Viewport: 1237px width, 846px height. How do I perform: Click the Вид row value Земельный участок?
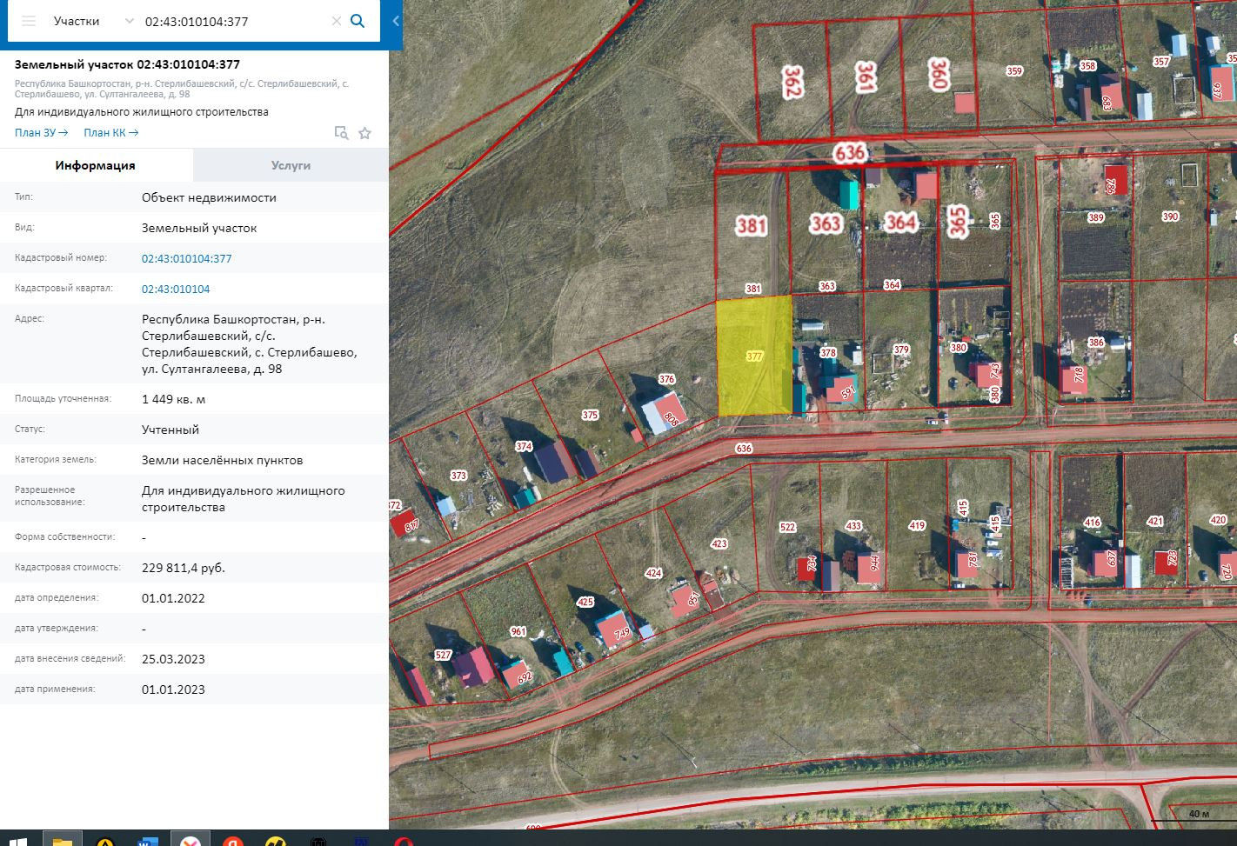(199, 228)
